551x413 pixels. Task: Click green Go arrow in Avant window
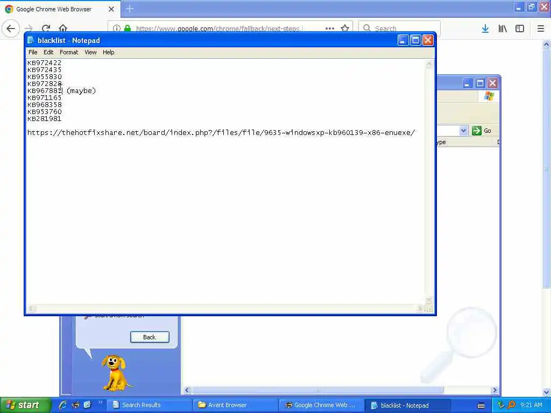click(477, 131)
